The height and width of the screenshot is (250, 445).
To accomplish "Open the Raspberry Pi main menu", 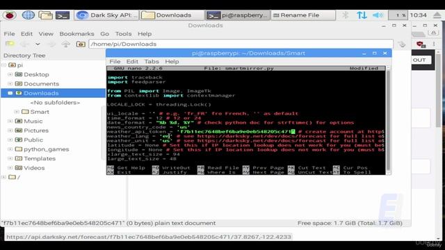I will tap(9, 15).
